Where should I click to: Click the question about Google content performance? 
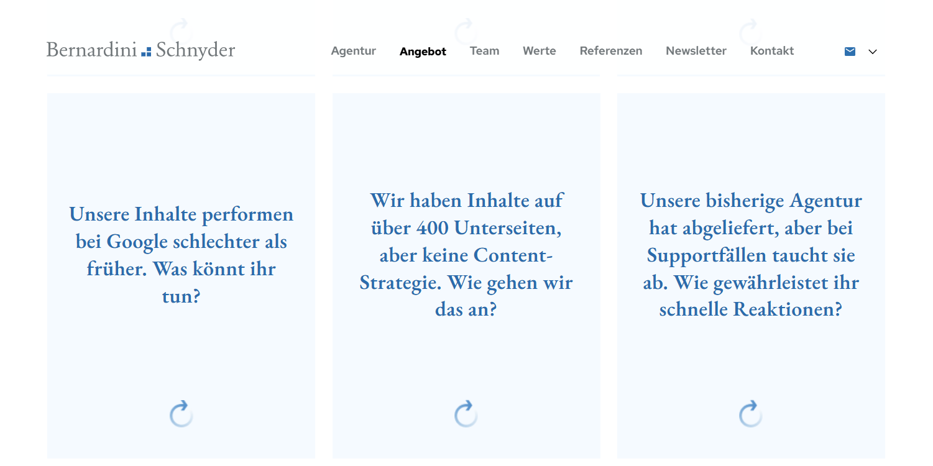coord(181,255)
